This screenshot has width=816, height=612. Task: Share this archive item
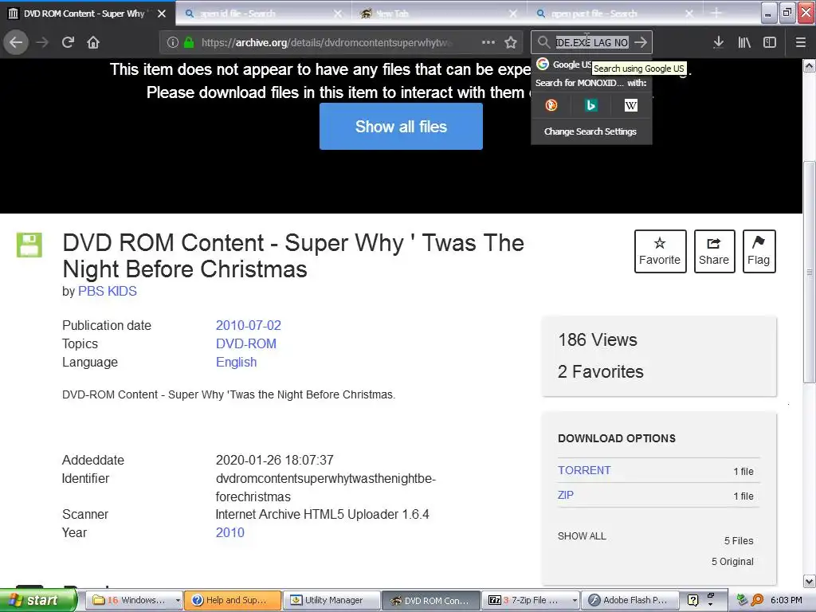point(714,251)
